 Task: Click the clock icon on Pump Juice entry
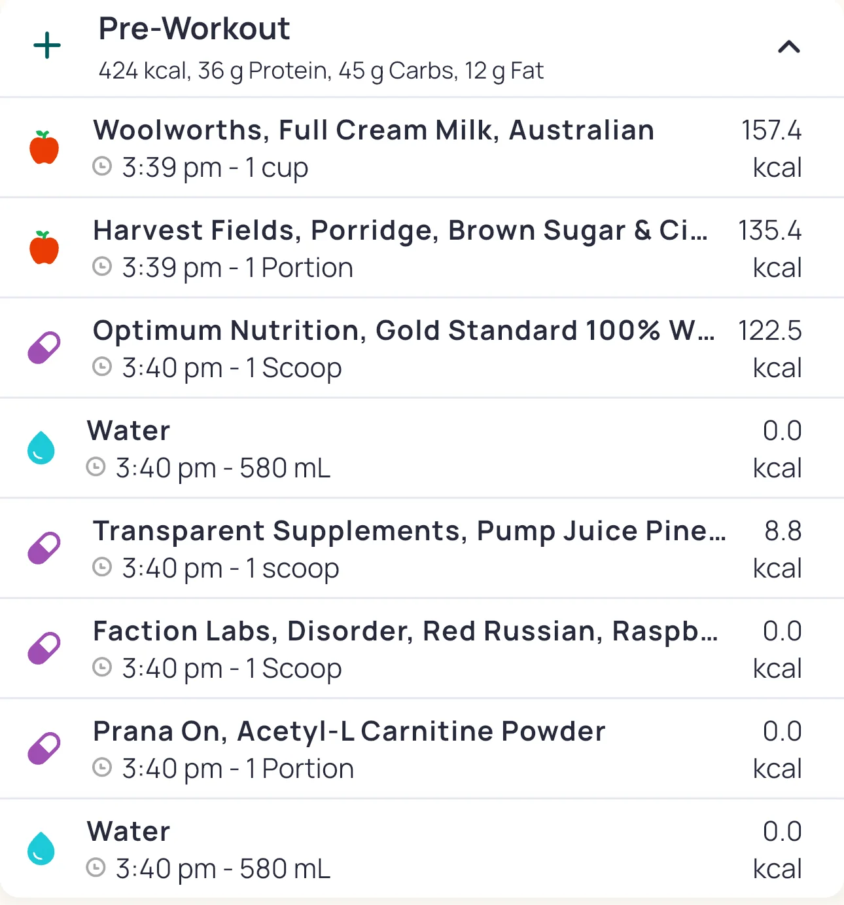pyautogui.click(x=102, y=567)
